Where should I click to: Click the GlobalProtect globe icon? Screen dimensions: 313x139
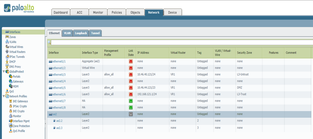click(7, 71)
